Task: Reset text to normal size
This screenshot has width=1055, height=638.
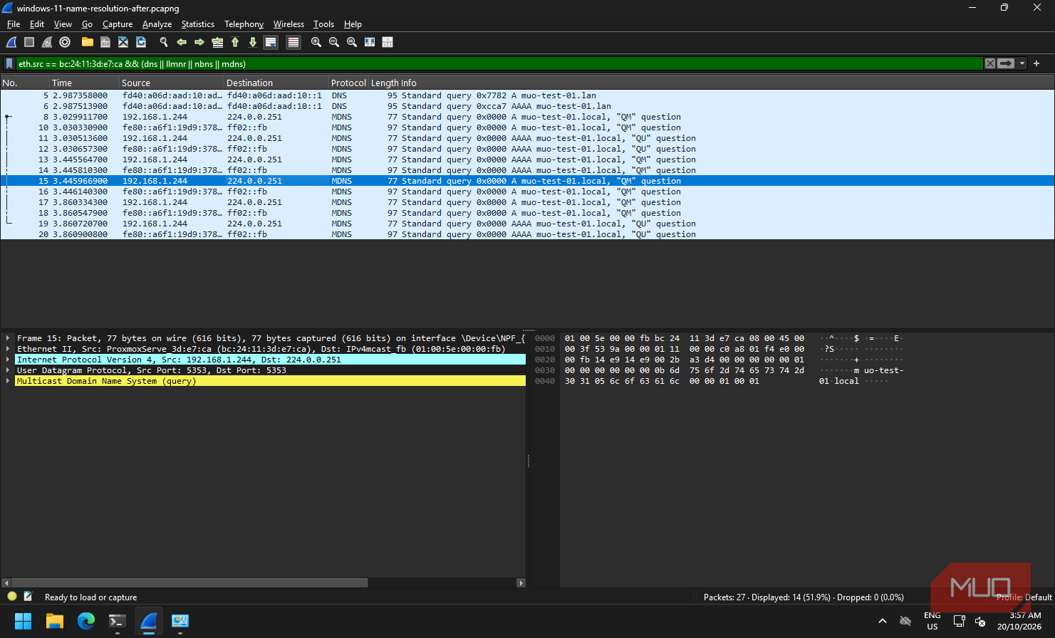Action: point(352,42)
